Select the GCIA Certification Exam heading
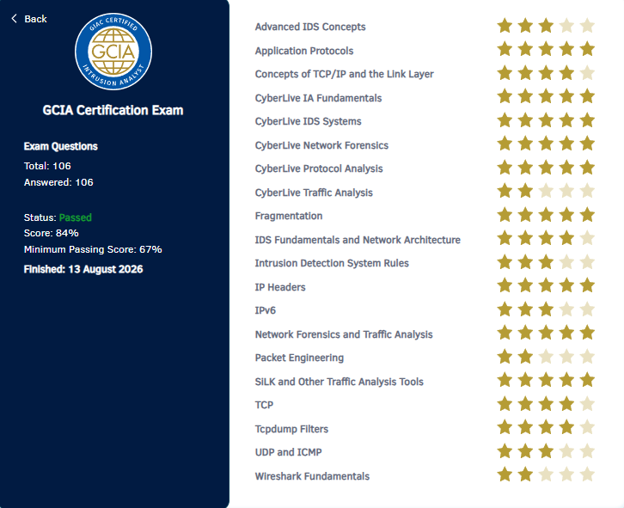 [x=113, y=110]
